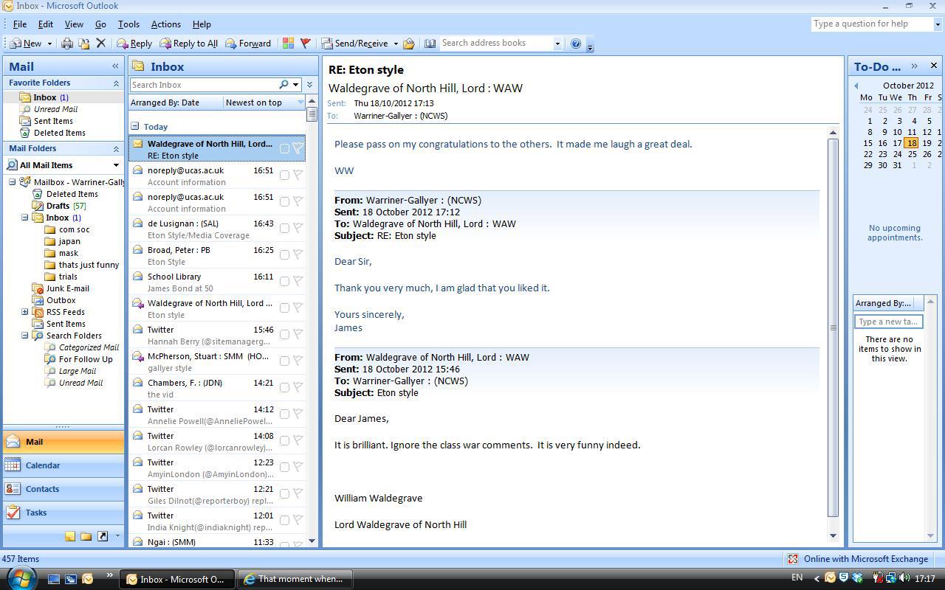Open the File menu

click(x=20, y=24)
